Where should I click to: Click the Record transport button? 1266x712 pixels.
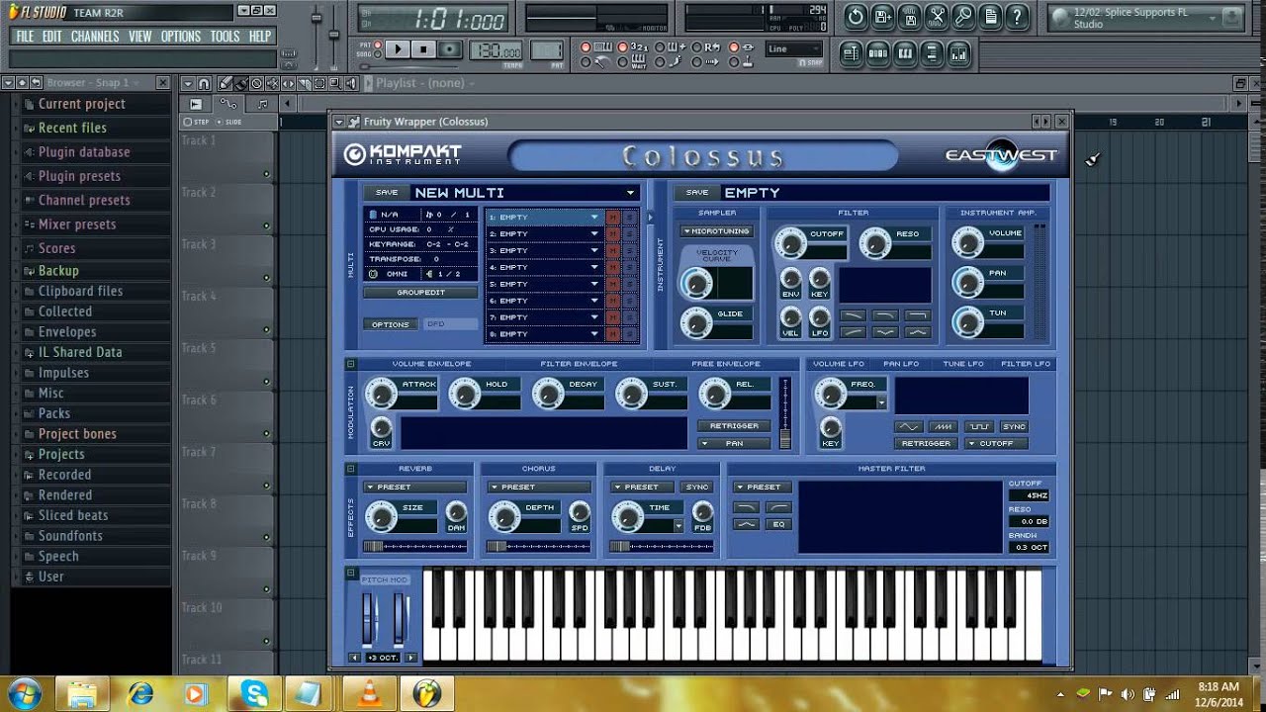pos(450,49)
